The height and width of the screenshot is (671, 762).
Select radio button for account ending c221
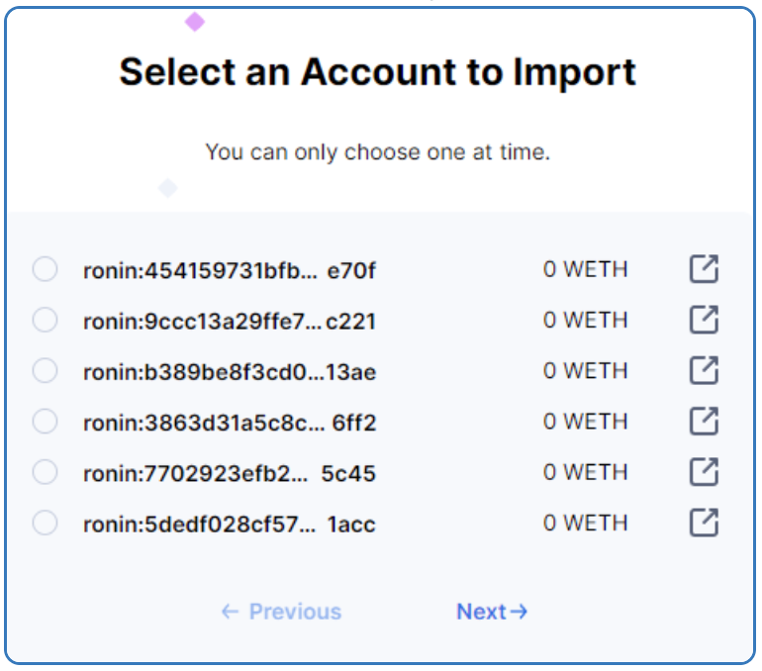46,320
